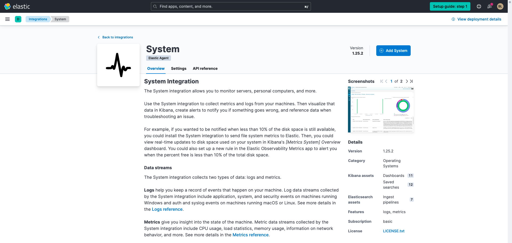This screenshot has height=243, width=512.
Task: Open the dashboard screenshot thumbnail
Action: point(381,110)
